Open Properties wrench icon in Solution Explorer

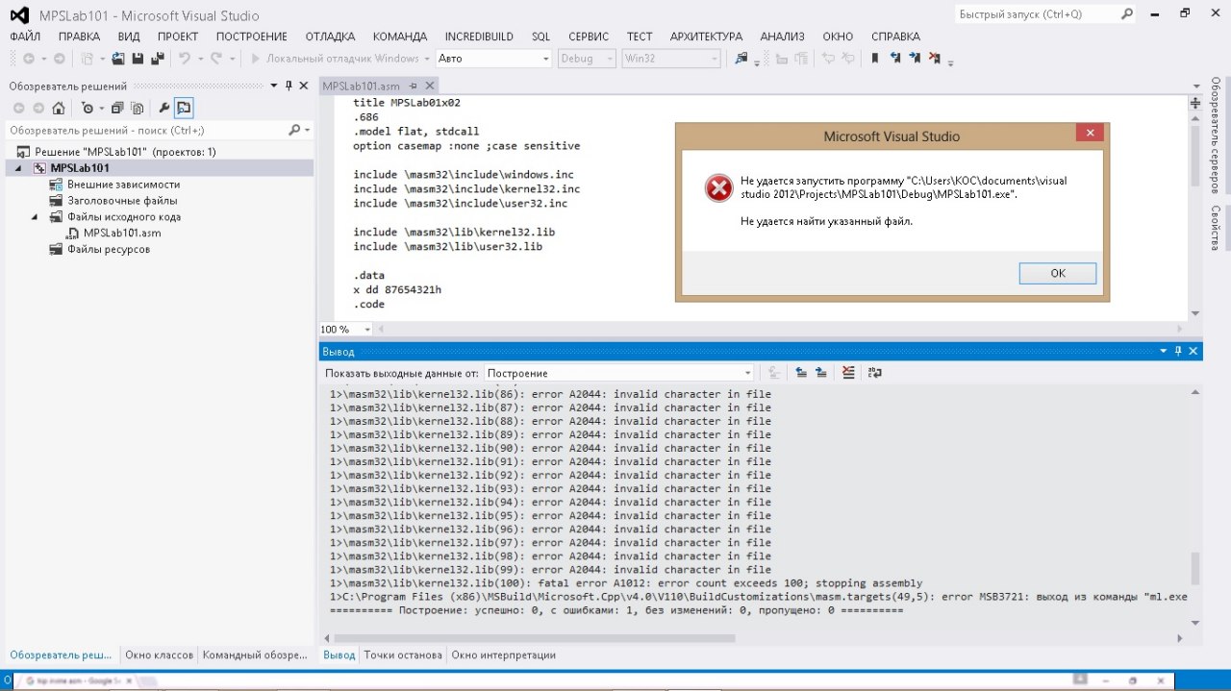point(164,108)
